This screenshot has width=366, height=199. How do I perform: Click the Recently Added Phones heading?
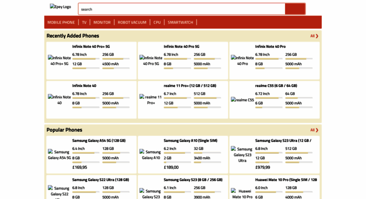73,36
